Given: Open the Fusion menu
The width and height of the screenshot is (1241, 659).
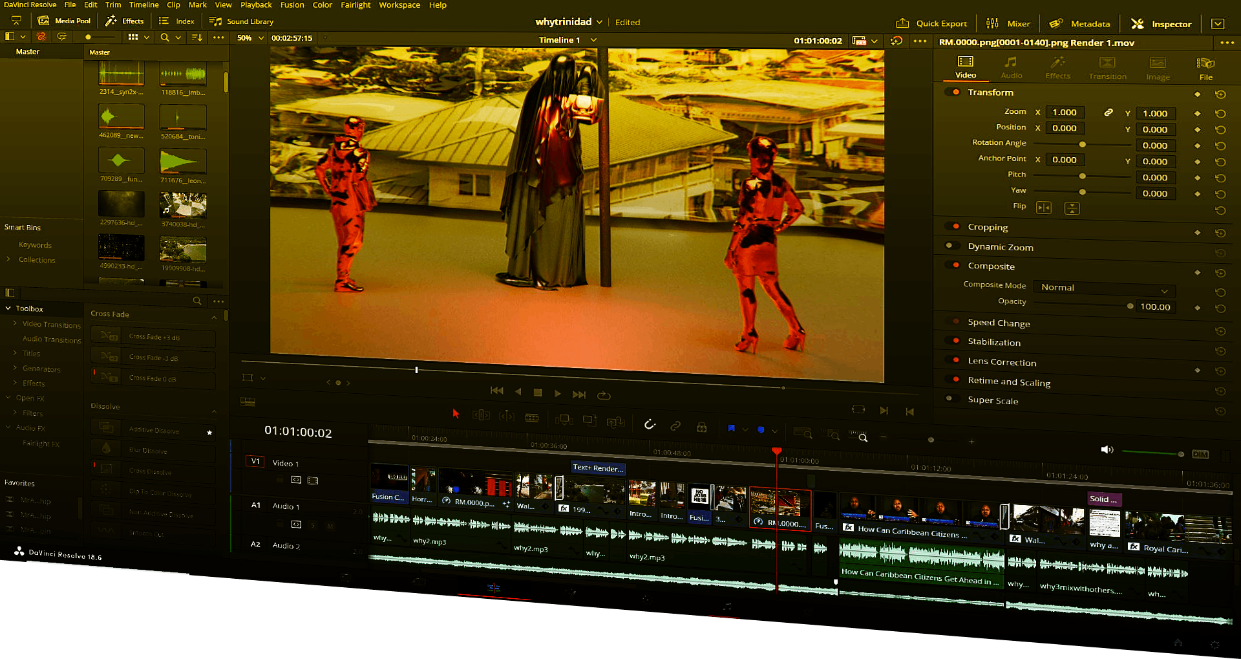Looking at the screenshot, I should [292, 5].
